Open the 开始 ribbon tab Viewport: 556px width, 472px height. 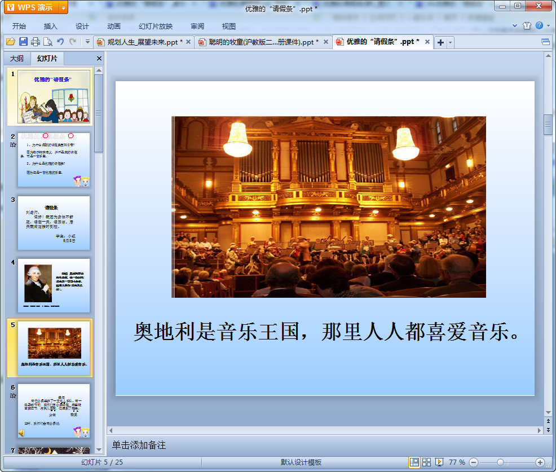click(x=19, y=27)
